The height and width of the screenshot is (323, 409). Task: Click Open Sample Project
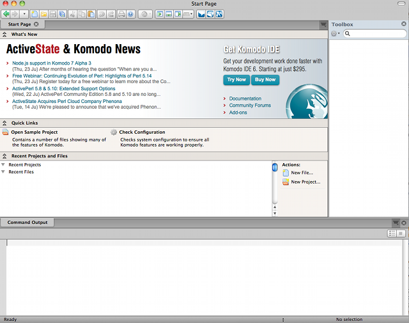[x=34, y=132]
